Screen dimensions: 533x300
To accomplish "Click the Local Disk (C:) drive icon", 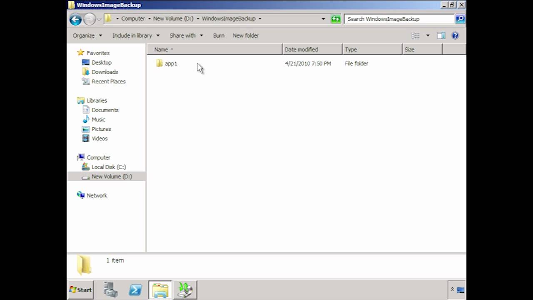I will coord(86,167).
